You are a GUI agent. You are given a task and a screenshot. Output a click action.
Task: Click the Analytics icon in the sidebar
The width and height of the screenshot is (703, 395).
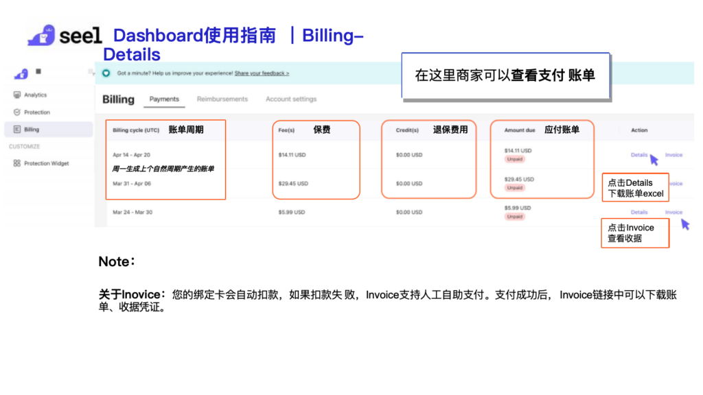(17, 95)
